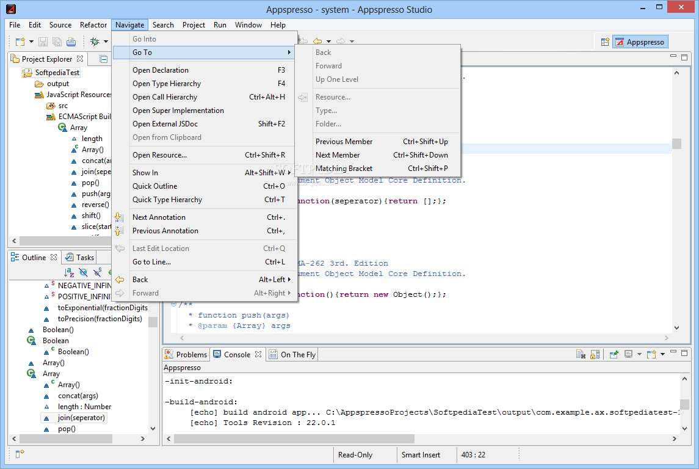Maximize the editor area

click(684, 57)
